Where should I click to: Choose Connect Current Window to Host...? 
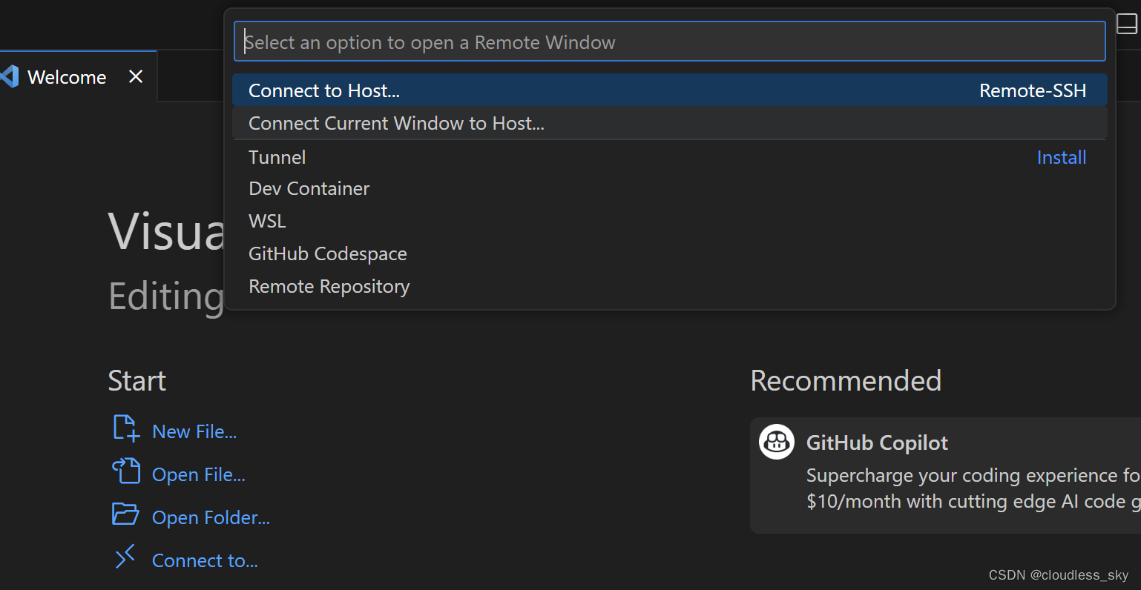[670, 123]
